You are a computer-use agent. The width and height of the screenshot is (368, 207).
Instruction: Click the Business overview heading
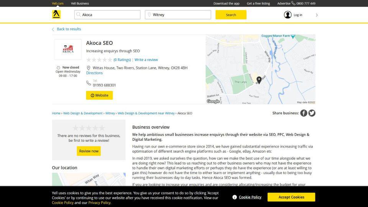pyautogui.click(x=151, y=127)
